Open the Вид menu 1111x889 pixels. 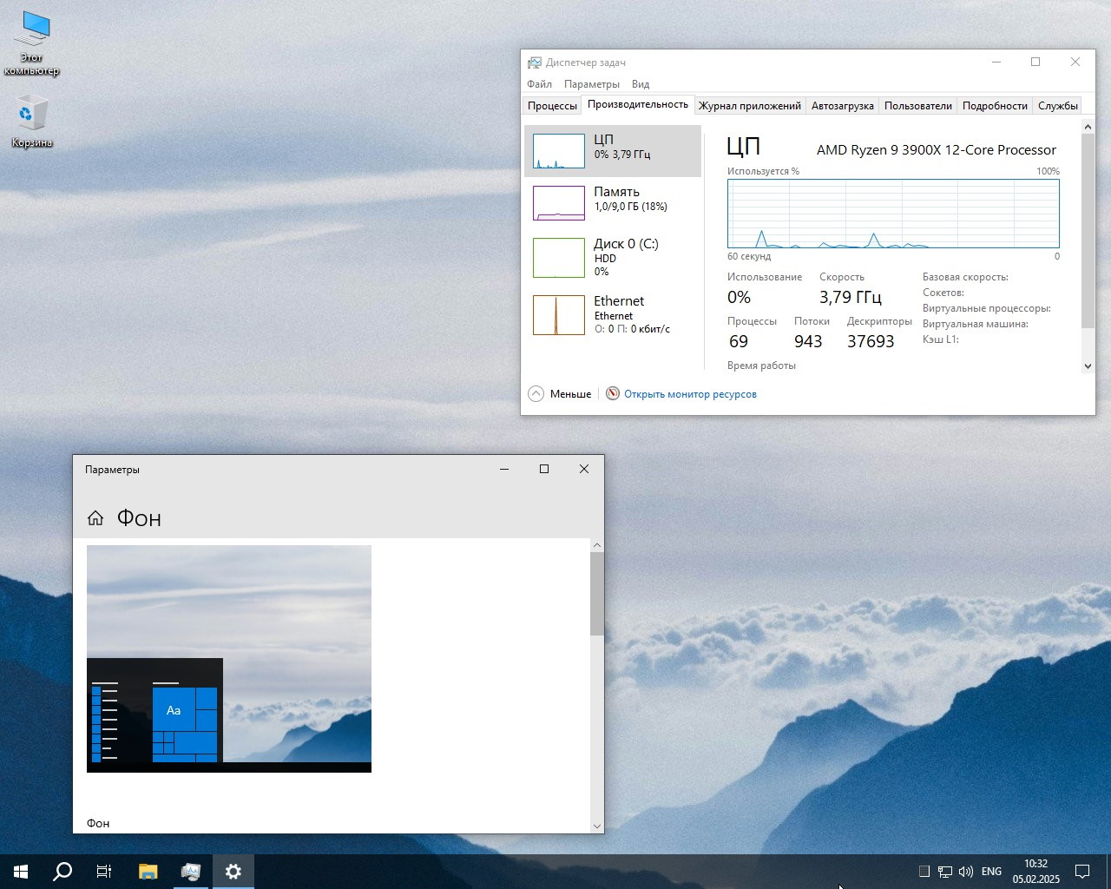coord(641,84)
